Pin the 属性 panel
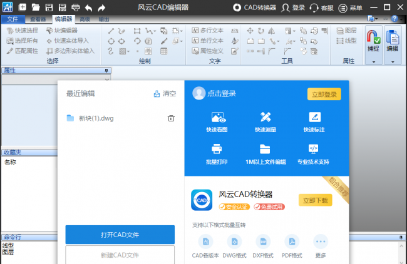 [x=106, y=71]
